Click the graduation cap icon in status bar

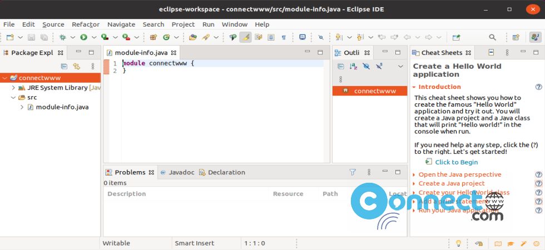click(511, 243)
